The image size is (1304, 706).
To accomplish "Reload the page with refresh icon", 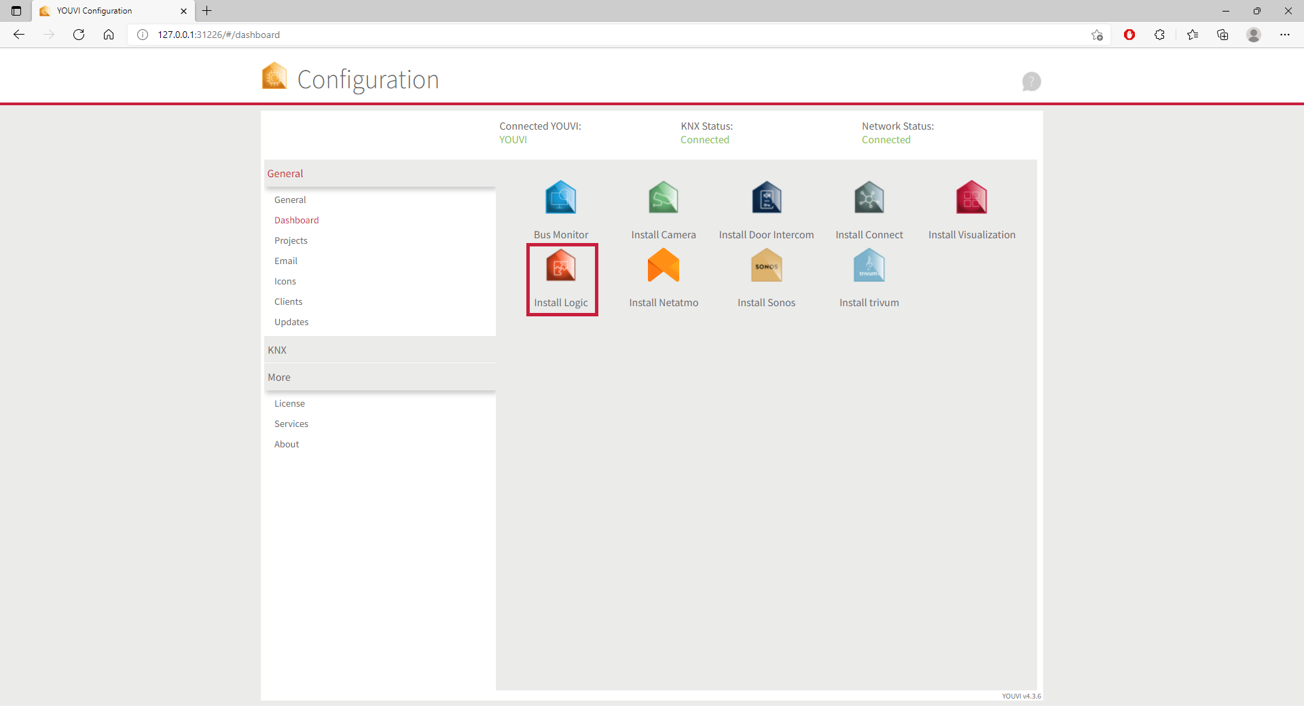I will [79, 35].
